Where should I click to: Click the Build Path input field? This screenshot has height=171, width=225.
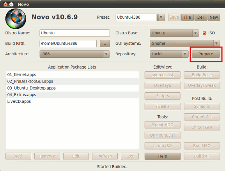click(68, 43)
